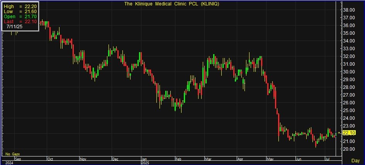The height and width of the screenshot is (165, 365).
Task: Click the yellow last-price arrow marker
Action: click(339, 133)
